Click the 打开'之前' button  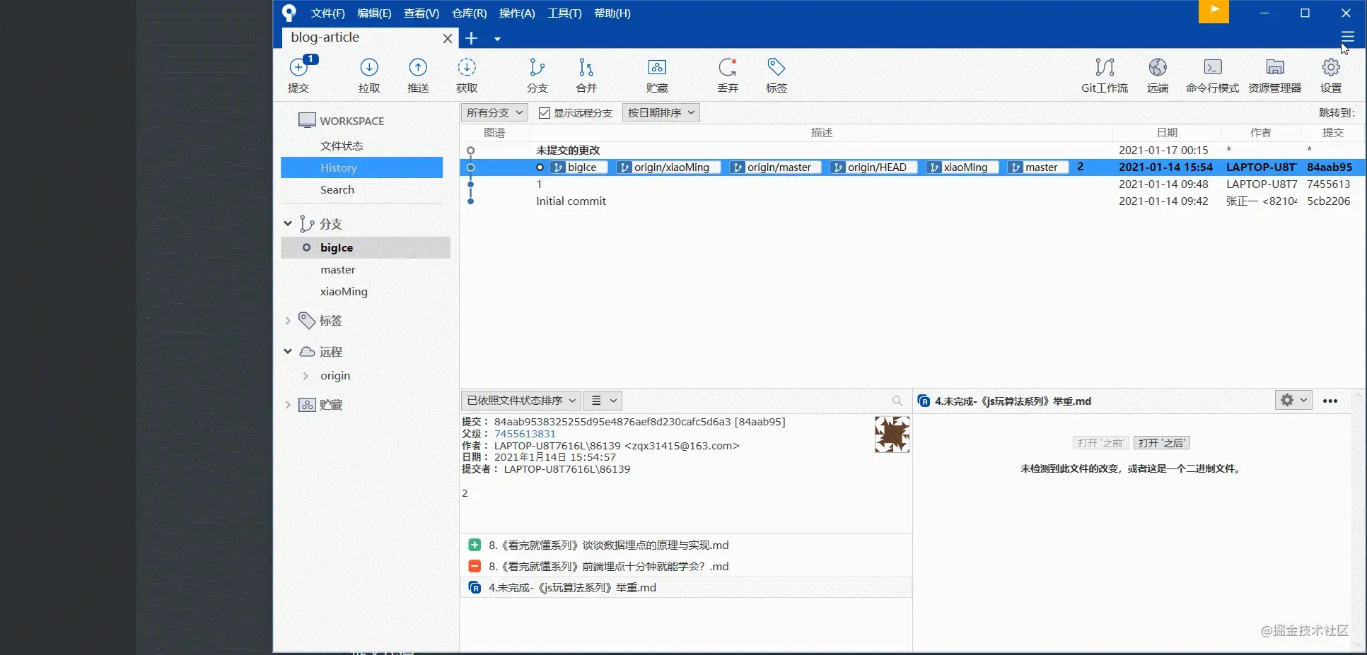(1100, 443)
